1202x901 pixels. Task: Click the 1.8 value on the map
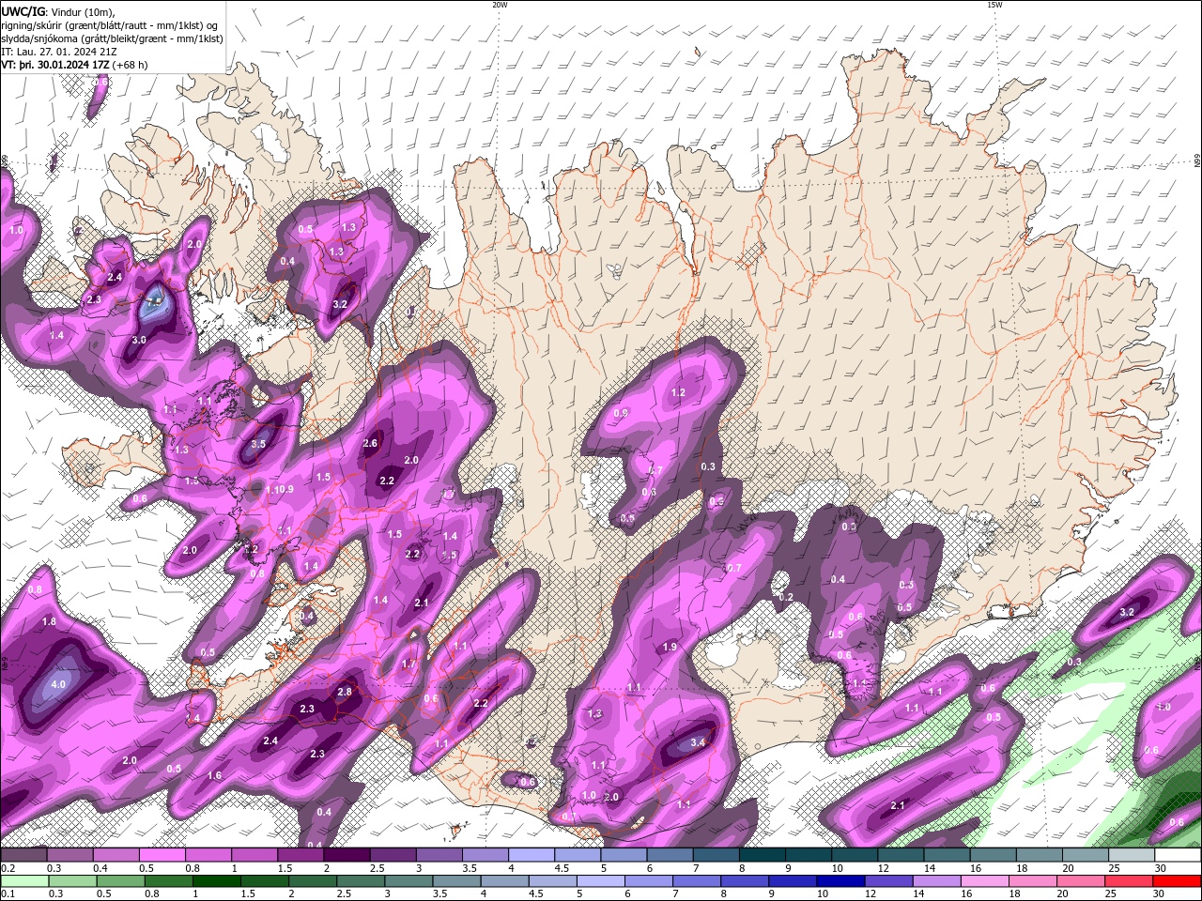tap(50, 621)
